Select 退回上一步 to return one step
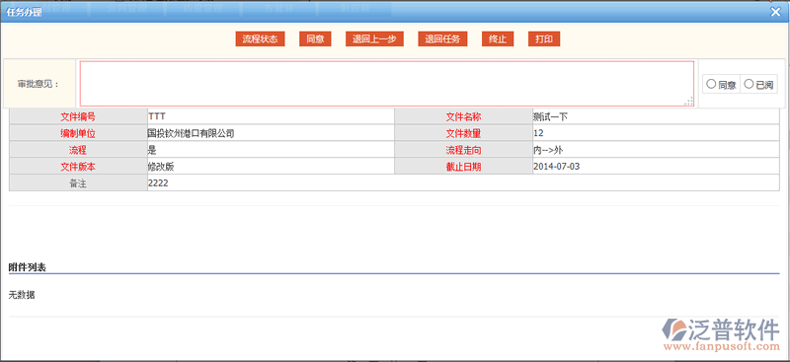 tap(374, 39)
